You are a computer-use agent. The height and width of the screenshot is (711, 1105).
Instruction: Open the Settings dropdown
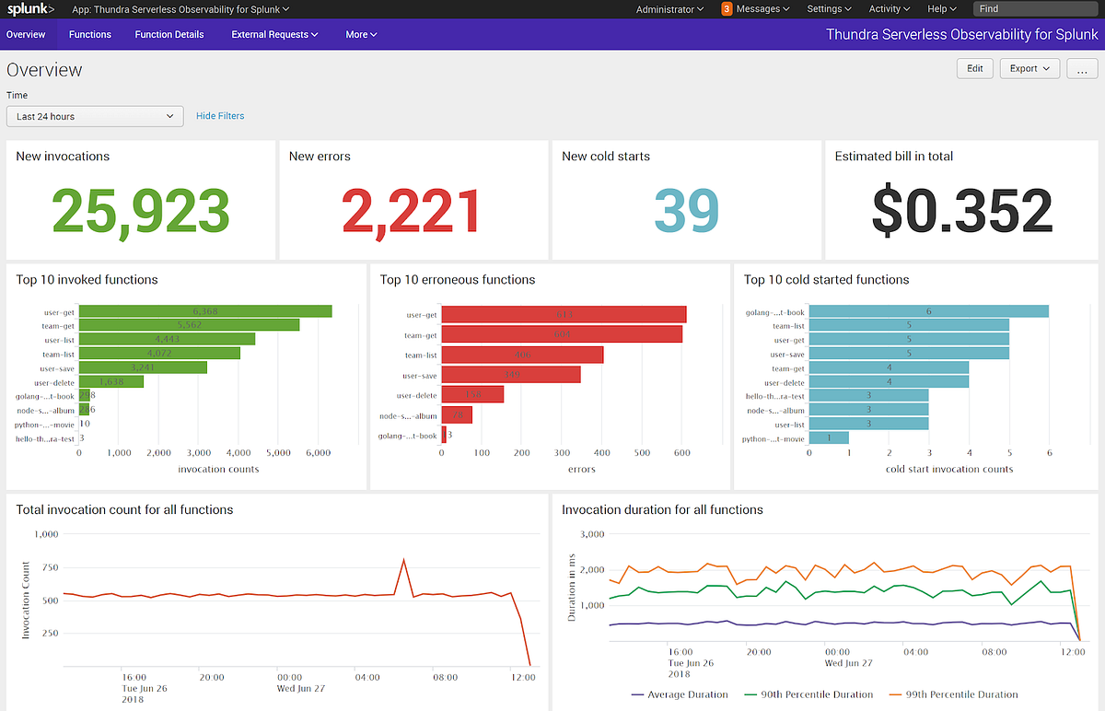coord(827,8)
